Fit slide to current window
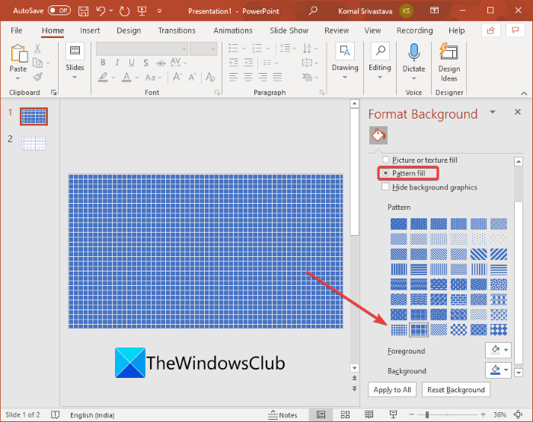The height and width of the screenshot is (422, 533). pos(518,414)
